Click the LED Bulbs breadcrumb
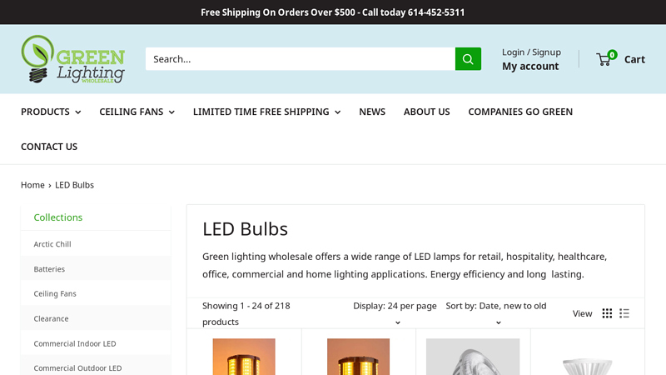This screenshot has width=666, height=375. 74,185
